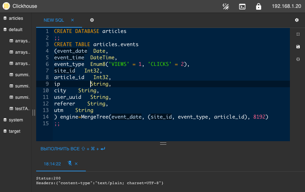
Task: Toggle the theme brightness icon in header
Action: click(x=226, y=6)
